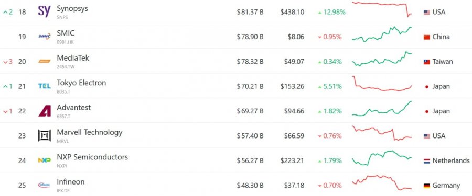Click the SMIC company logo
The width and height of the screenshot is (472, 196).
click(44, 37)
